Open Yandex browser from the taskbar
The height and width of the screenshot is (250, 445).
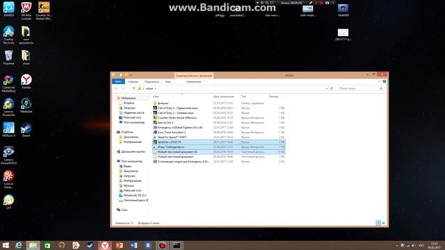coord(105,245)
